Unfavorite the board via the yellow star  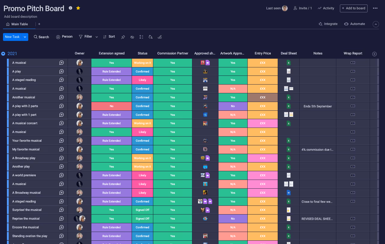[x=78, y=8]
